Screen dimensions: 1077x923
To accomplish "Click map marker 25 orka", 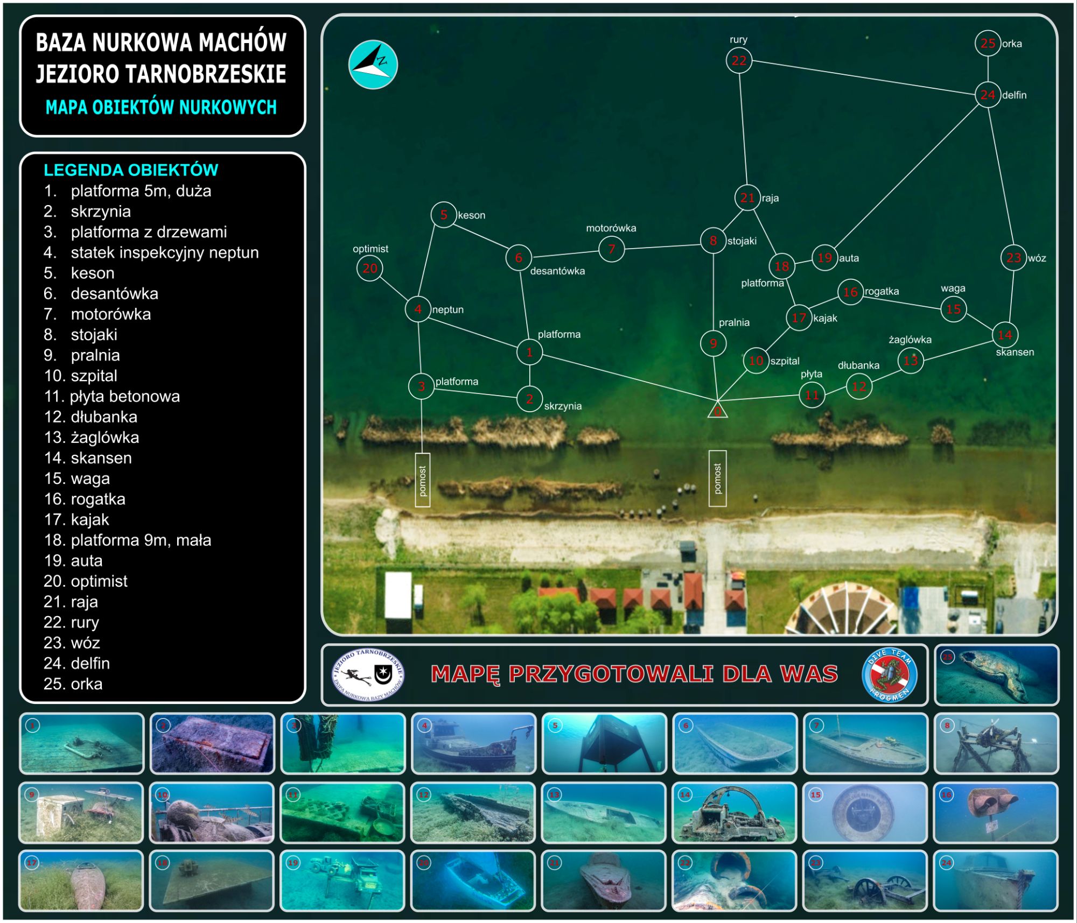I will point(988,43).
